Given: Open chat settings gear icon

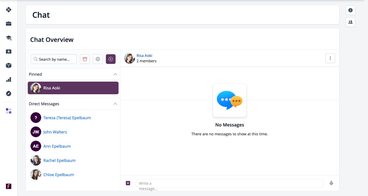Looking at the screenshot, I should [98, 59].
